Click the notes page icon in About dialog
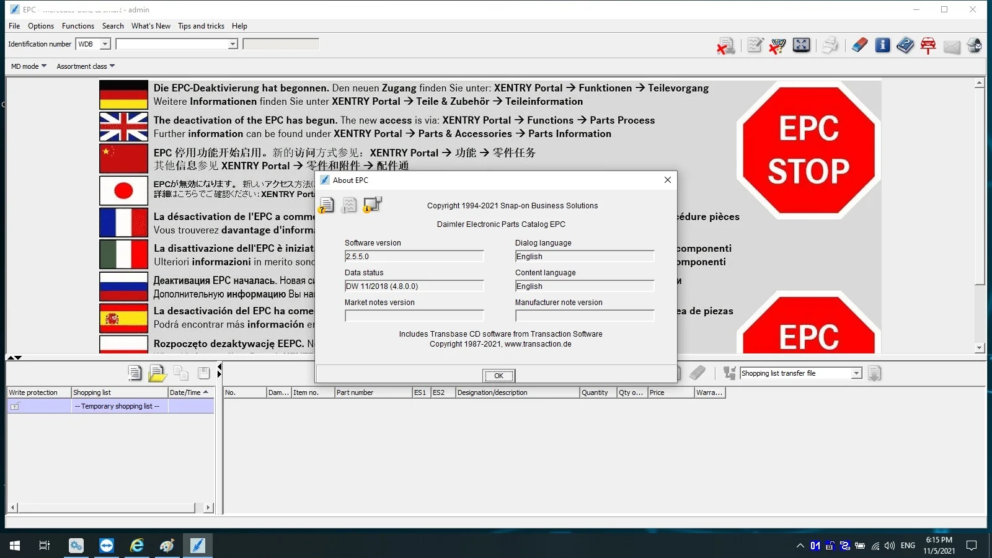Viewport: 992px width, 558px height. point(350,205)
